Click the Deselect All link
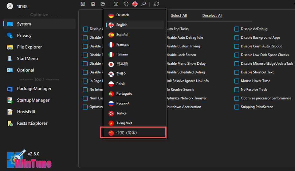This screenshot has height=171, width=295. (x=212, y=16)
